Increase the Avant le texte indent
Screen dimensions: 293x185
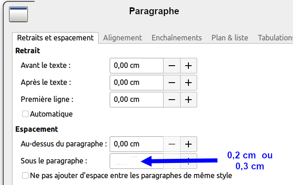(x=188, y=66)
